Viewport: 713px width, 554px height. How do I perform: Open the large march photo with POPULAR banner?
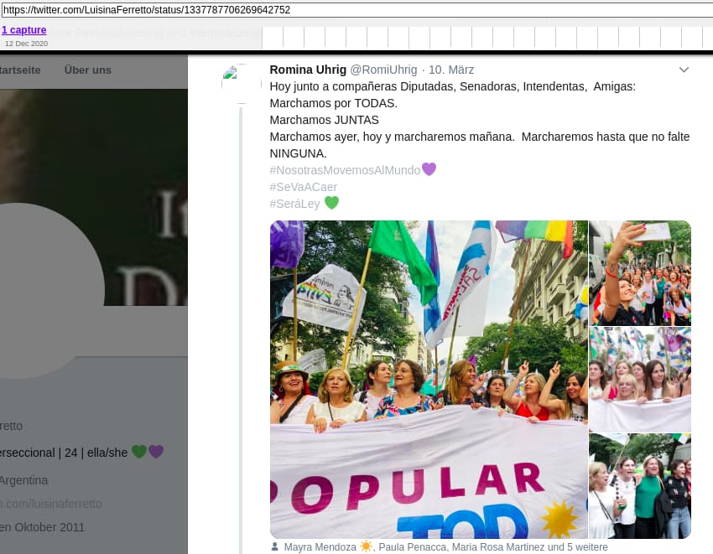(x=429, y=380)
